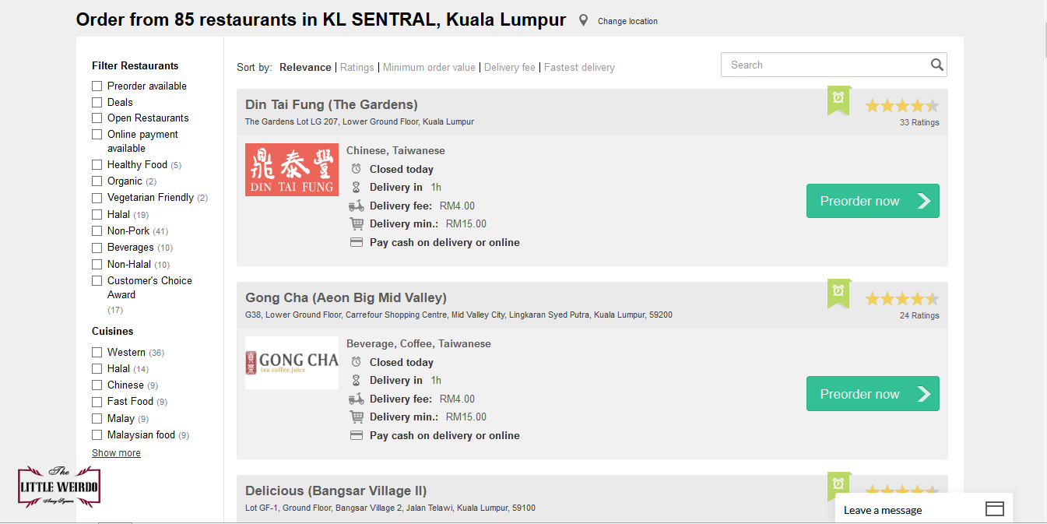Click The Little Weirdo logo
This screenshot has width=1047, height=524.
point(59,487)
